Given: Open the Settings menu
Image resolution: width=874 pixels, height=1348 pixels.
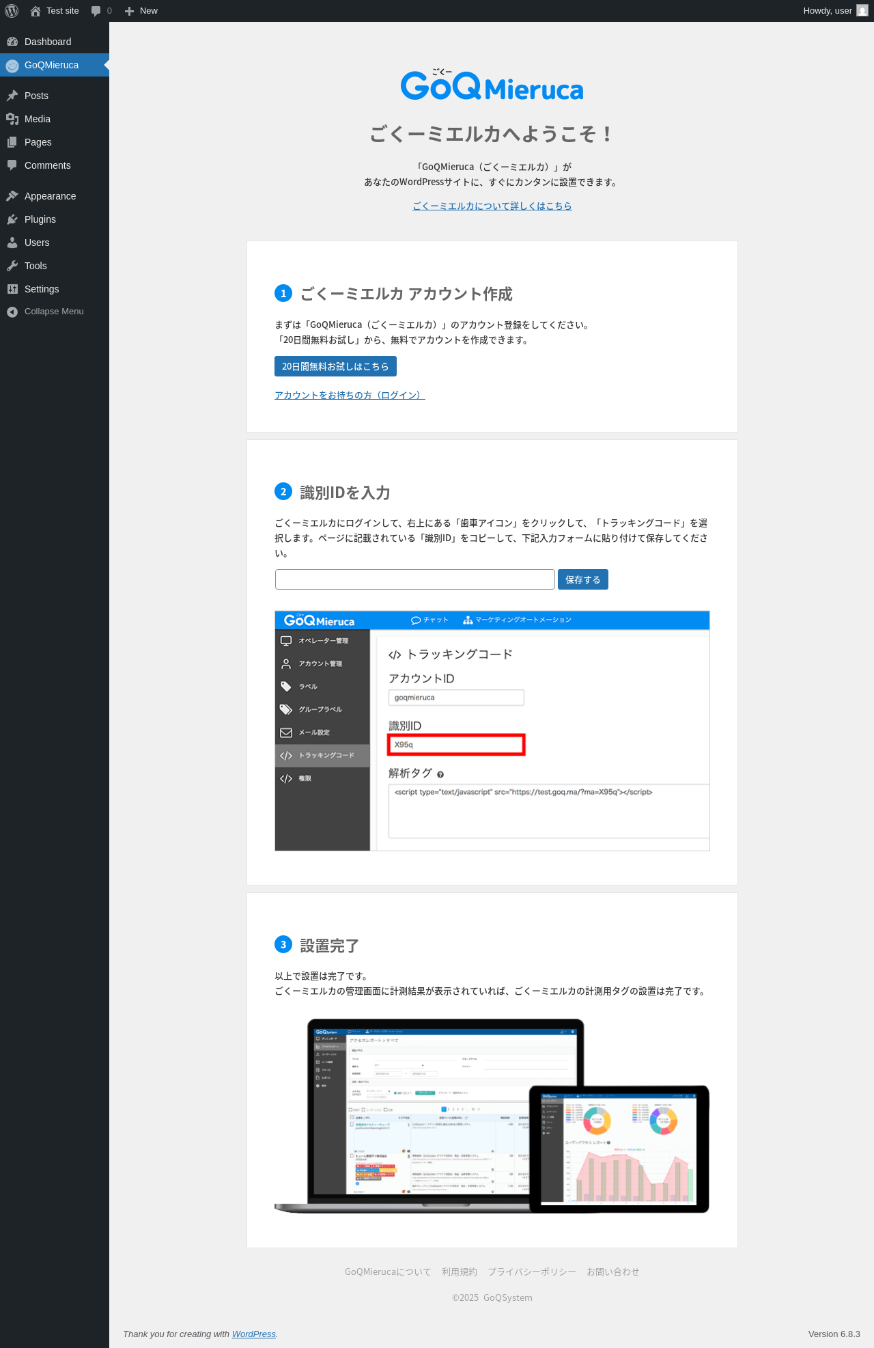Looking at the screenshot, I should (55, 289).
